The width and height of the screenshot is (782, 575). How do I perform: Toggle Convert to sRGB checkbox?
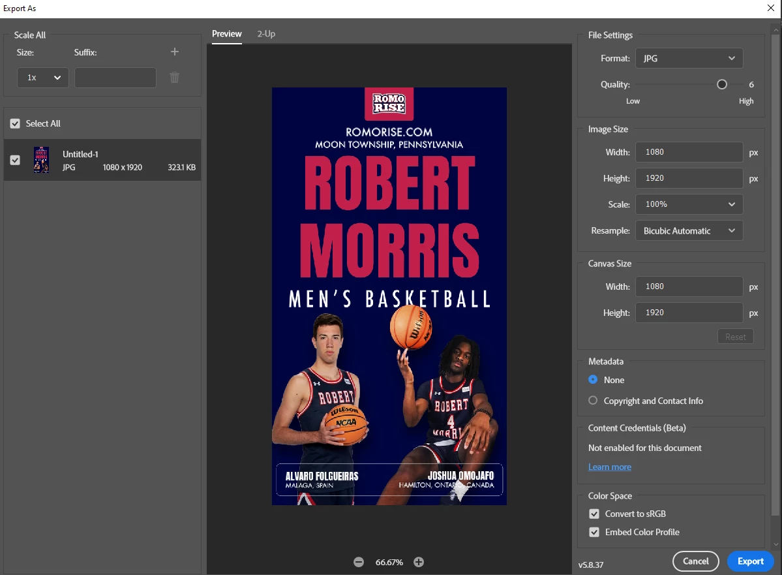pos(594,514)
